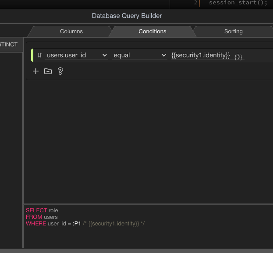Click the reorder arrows on condition row
273x253 pixels.
tap(39, 56)
